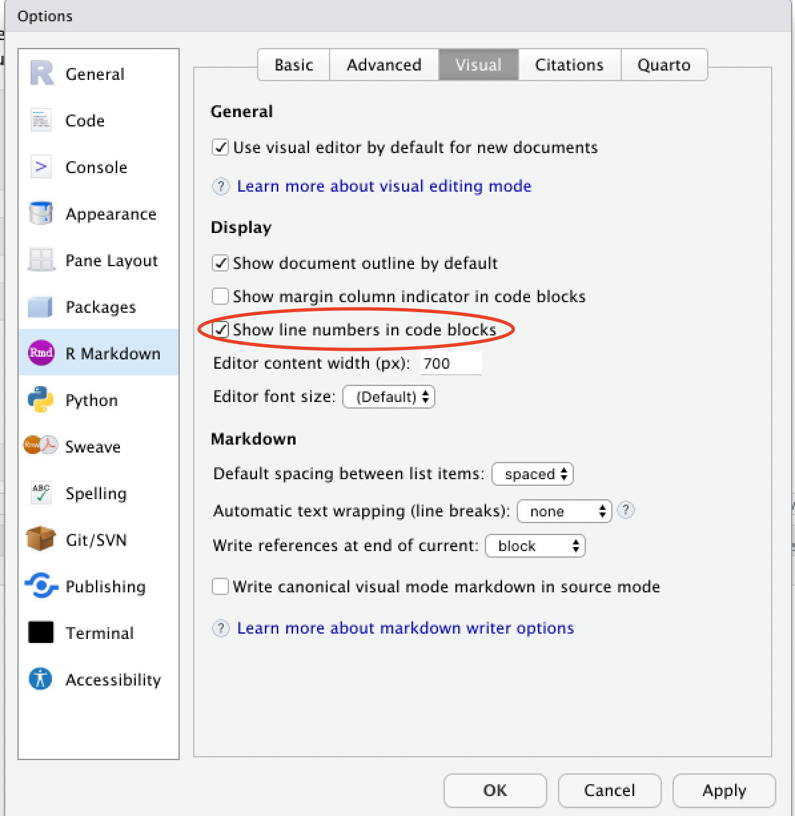
Task: Click the Spelling ABC check icon
Action: [x=41, y=493]
